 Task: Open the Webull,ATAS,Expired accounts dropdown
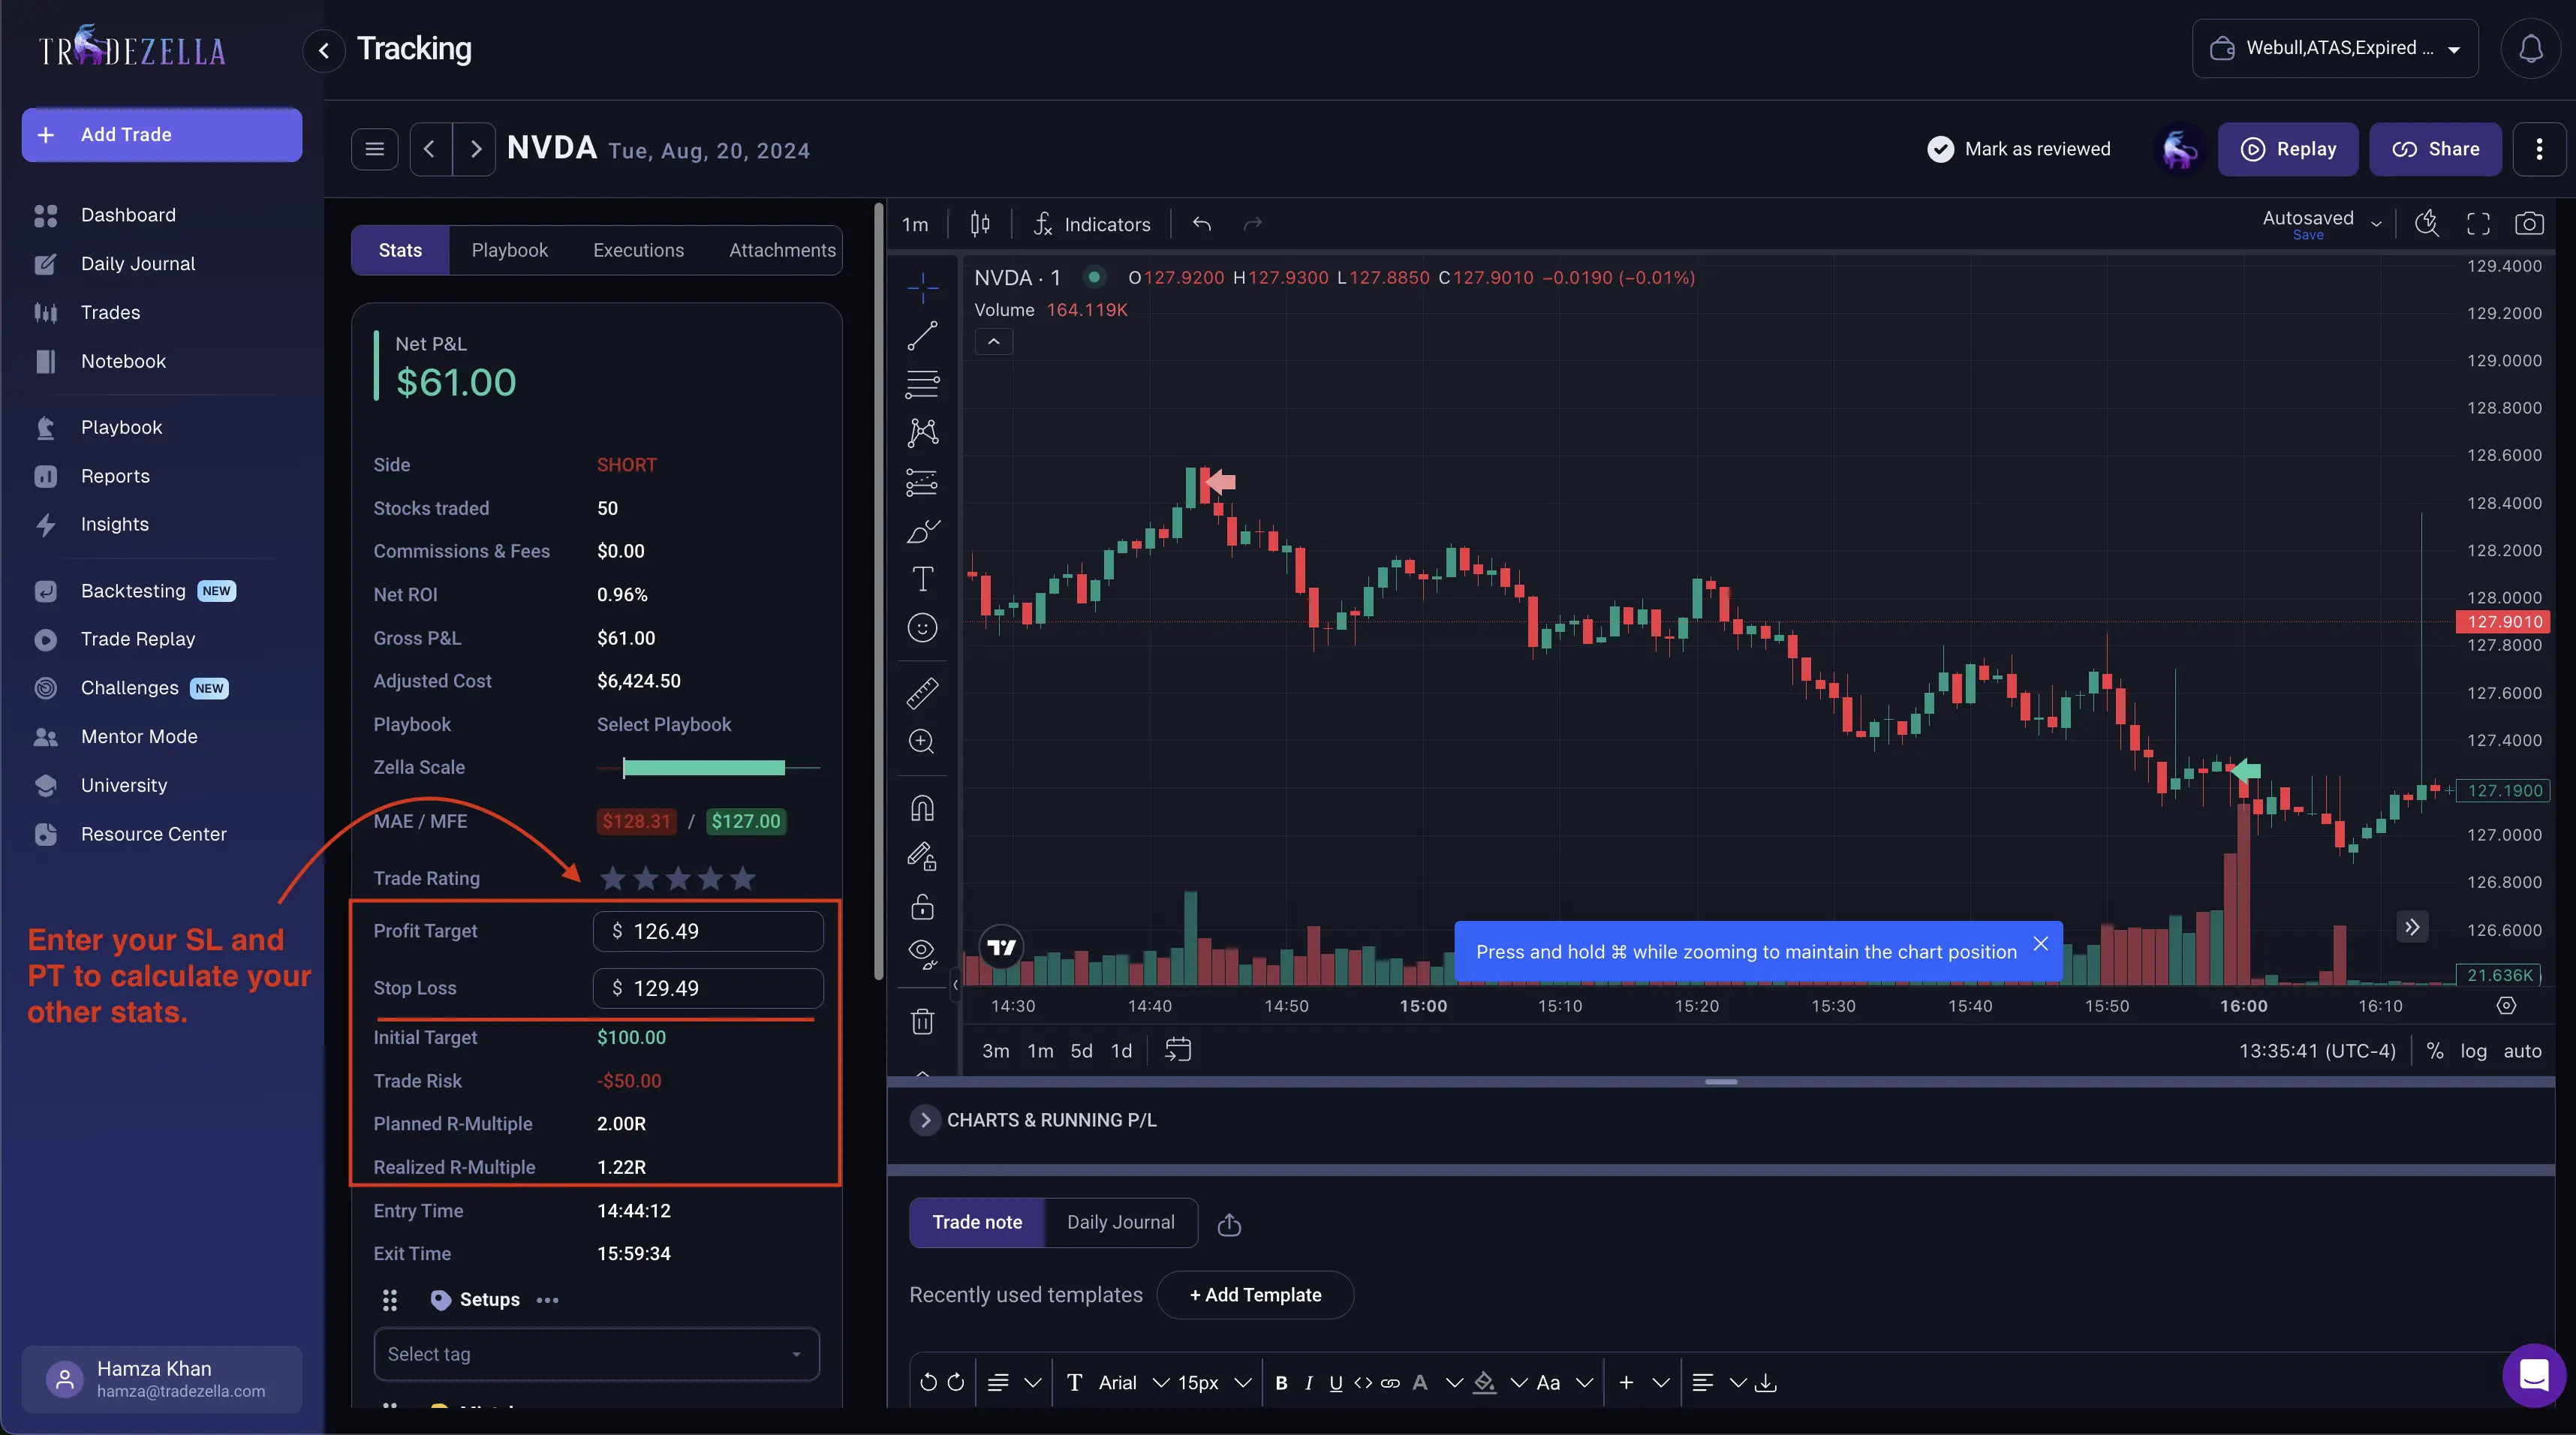(2334, 48)
